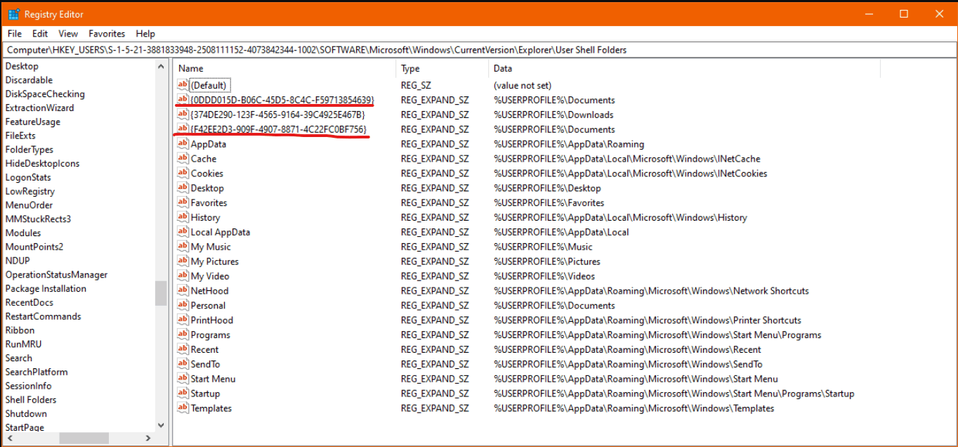Open the Favorites menu

click(x=107, y=34)
